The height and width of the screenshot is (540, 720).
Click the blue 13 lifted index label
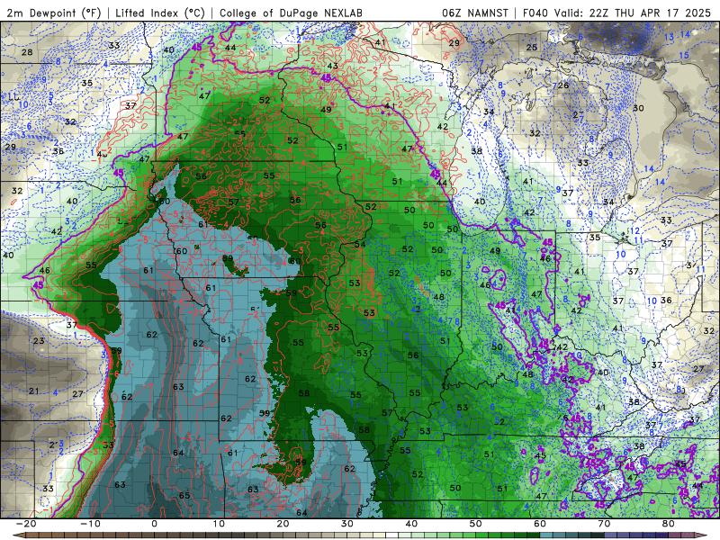pos(669,37)
